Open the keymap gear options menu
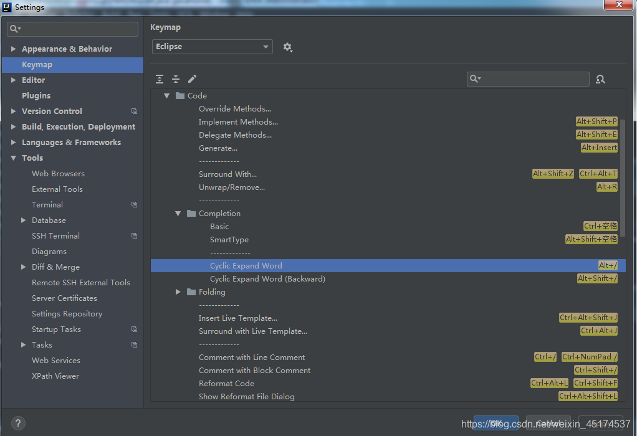This screenshot has width=637, height=436. (287, 47)
